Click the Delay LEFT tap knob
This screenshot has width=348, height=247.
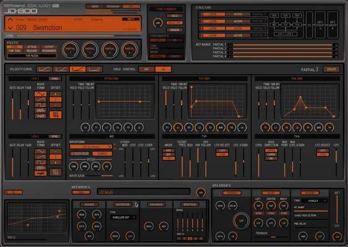258,206
